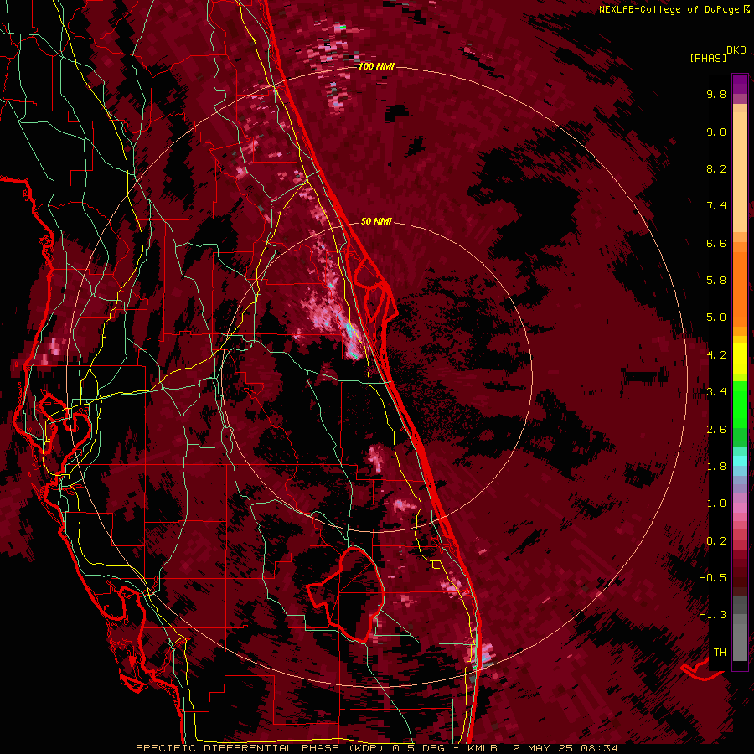Click the [PHAS] legend label
The height and width of the screenshot is (754, 754).
[708, 58]
